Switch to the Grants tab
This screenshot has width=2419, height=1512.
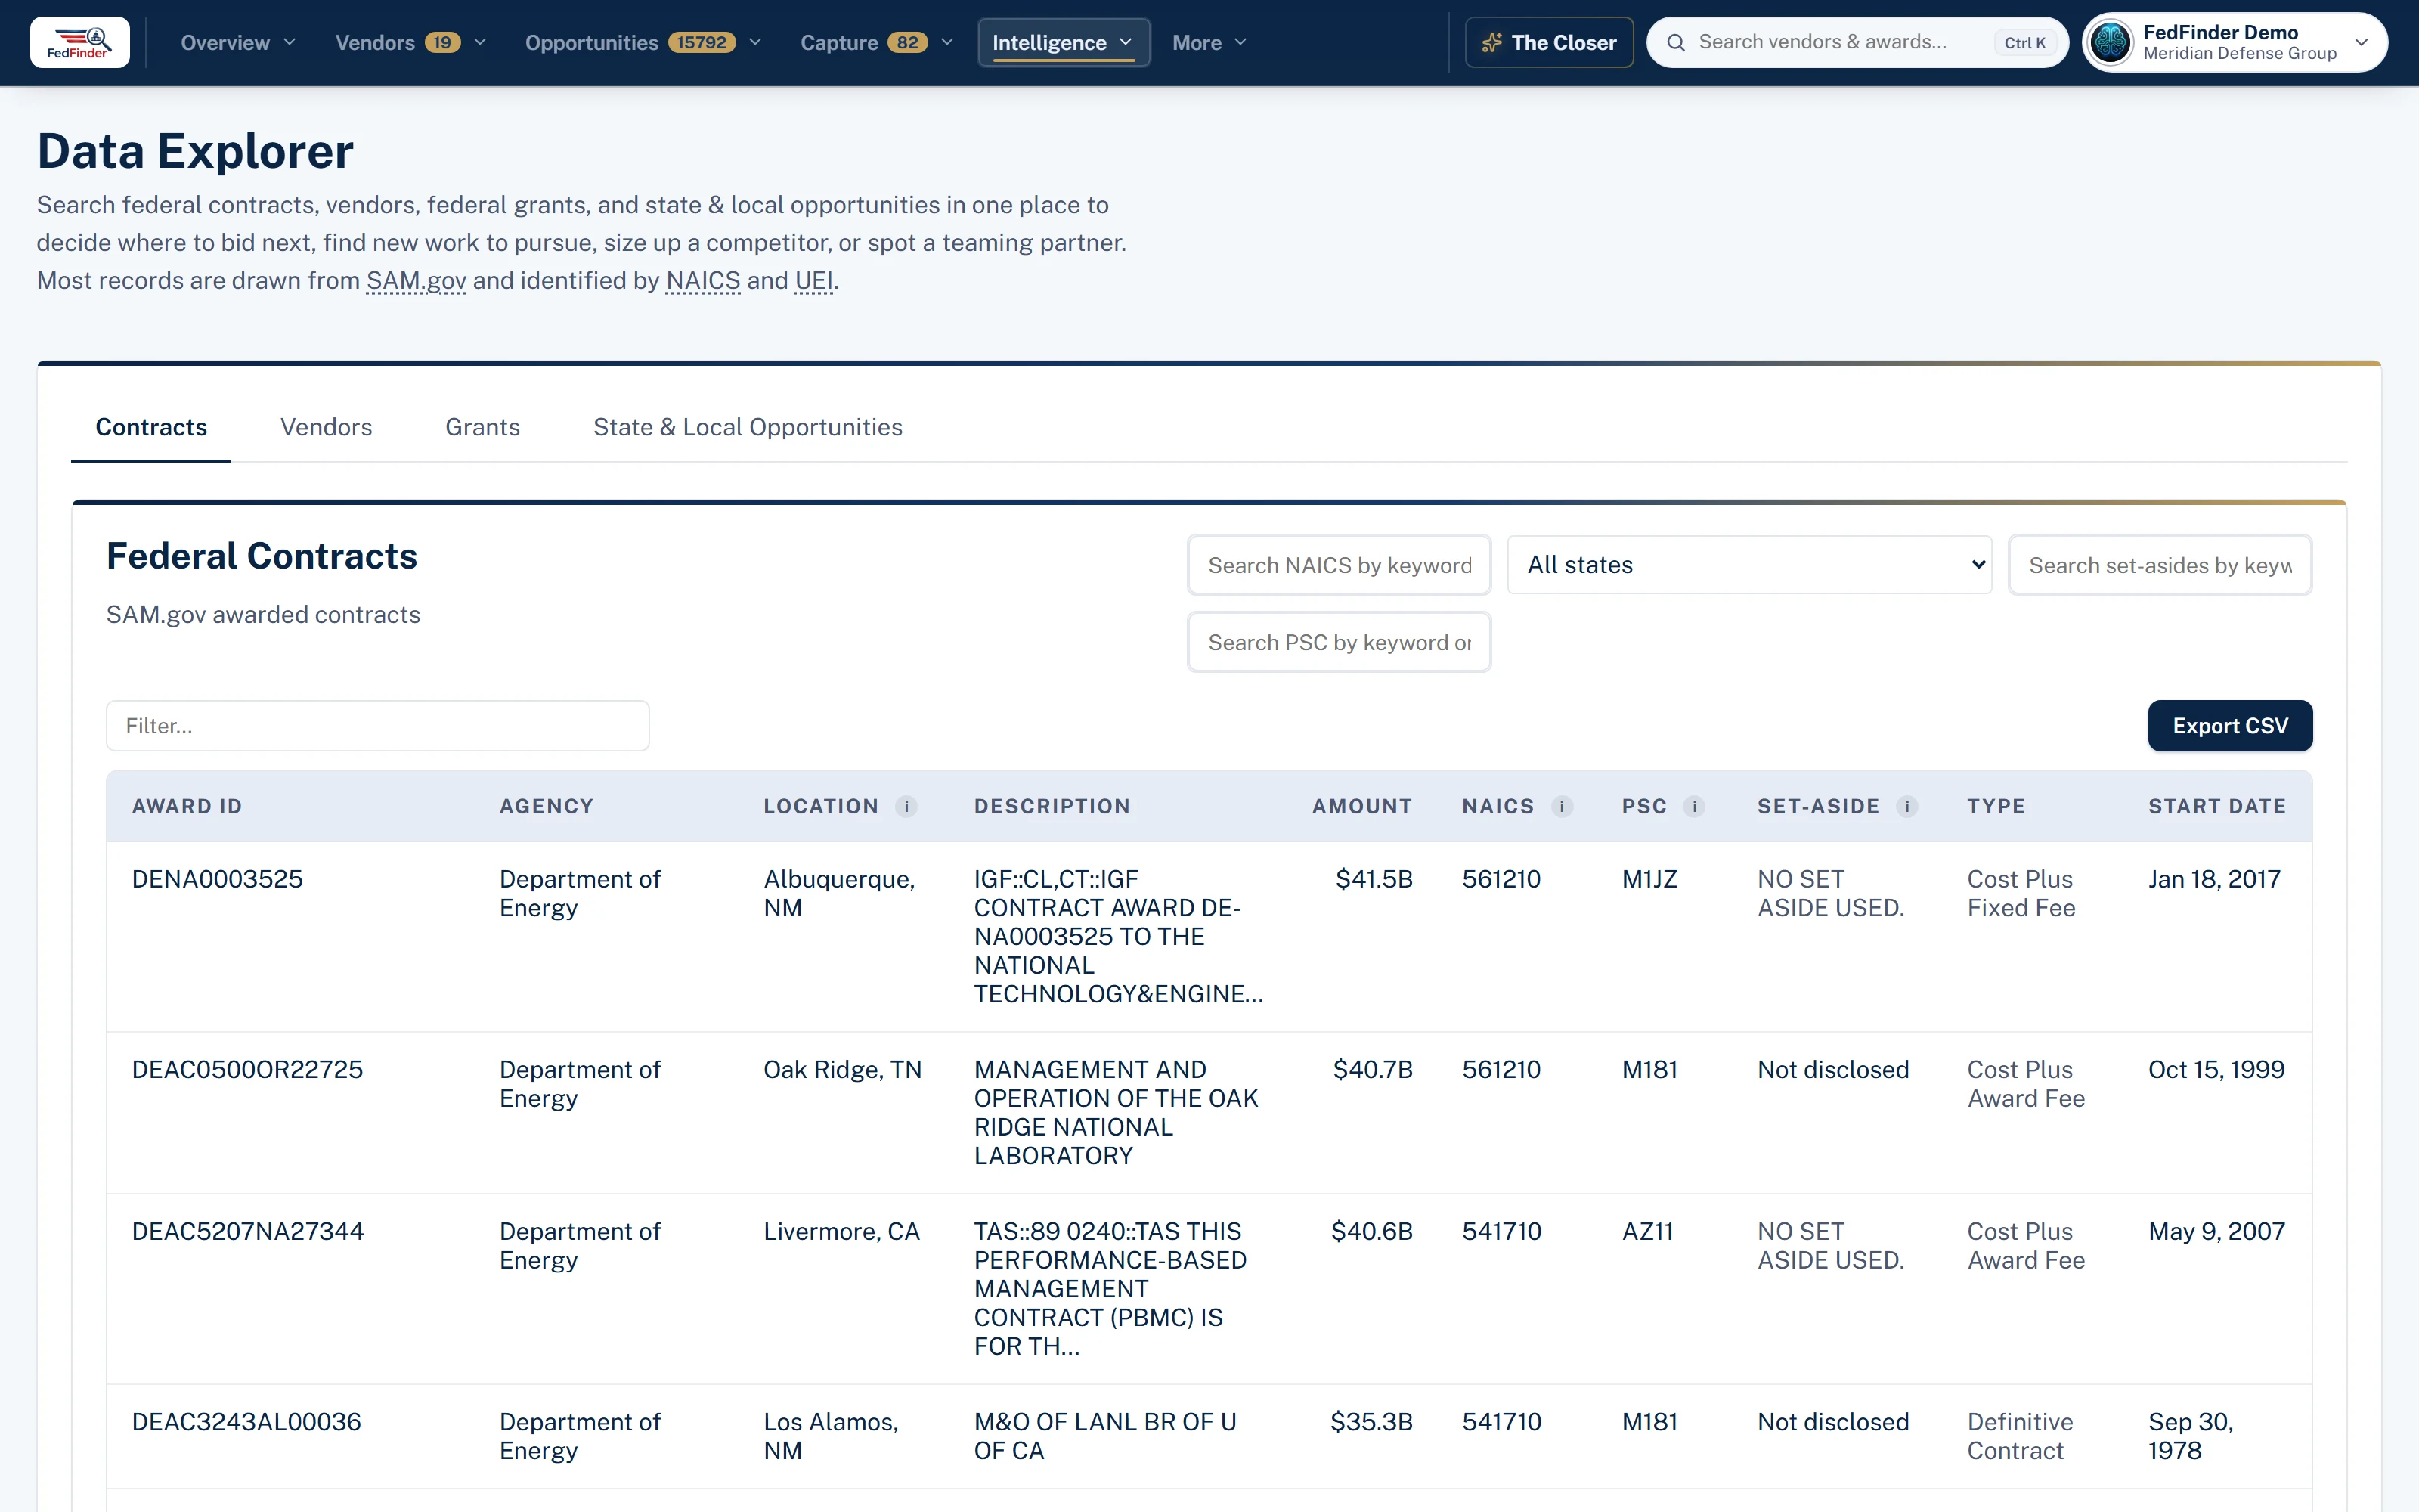click(483, 427)
